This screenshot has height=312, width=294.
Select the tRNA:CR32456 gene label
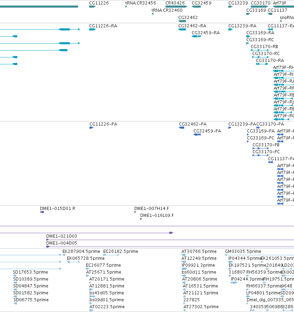141,3
